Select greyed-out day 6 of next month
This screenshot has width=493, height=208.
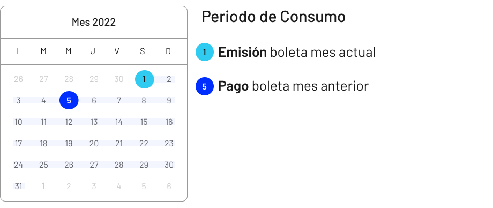coord(169,186)
